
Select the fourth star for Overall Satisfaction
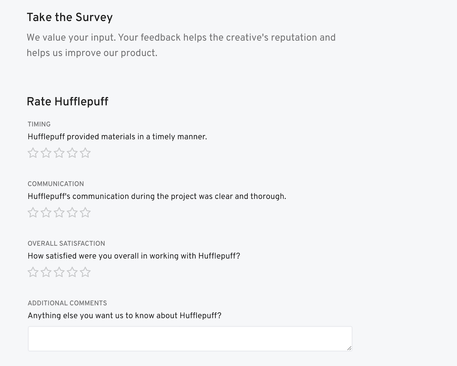point(72,272)
